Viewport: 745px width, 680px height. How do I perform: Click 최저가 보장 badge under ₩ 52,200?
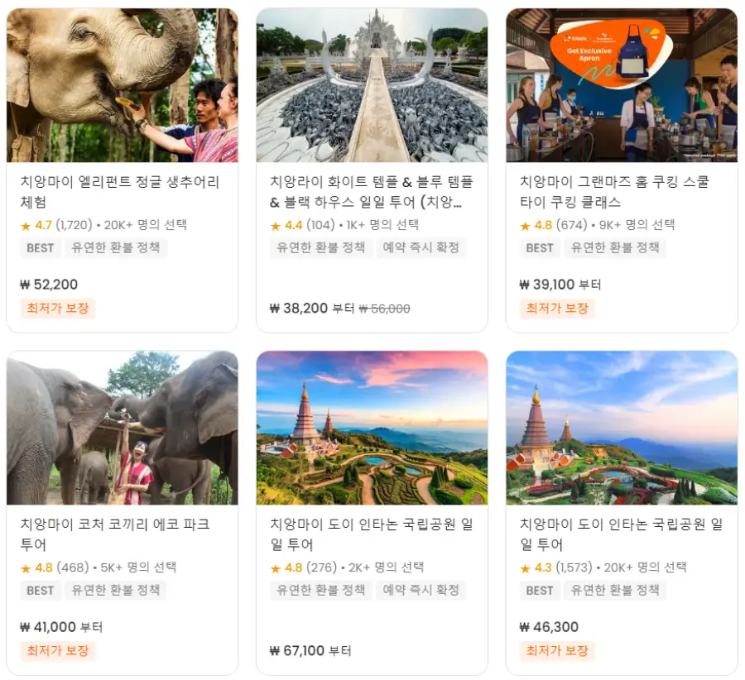coord(58,309)
